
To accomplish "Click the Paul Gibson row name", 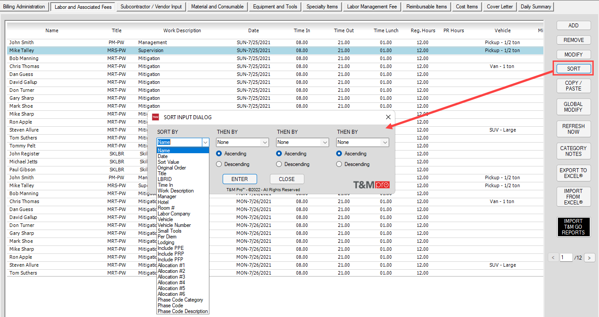I will click(x=23, y=170).
